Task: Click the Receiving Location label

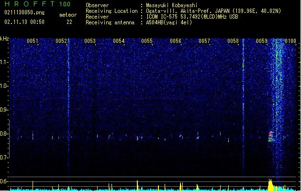Action: pos(111,11)
